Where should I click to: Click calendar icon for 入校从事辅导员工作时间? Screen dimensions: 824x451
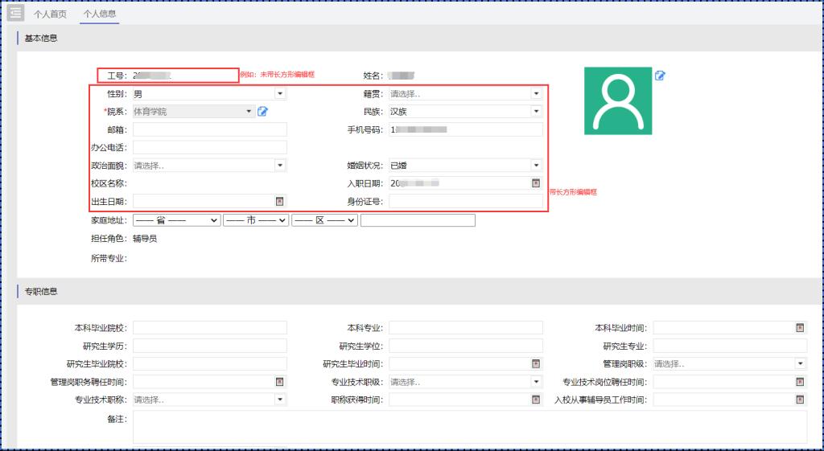[800, 400]
